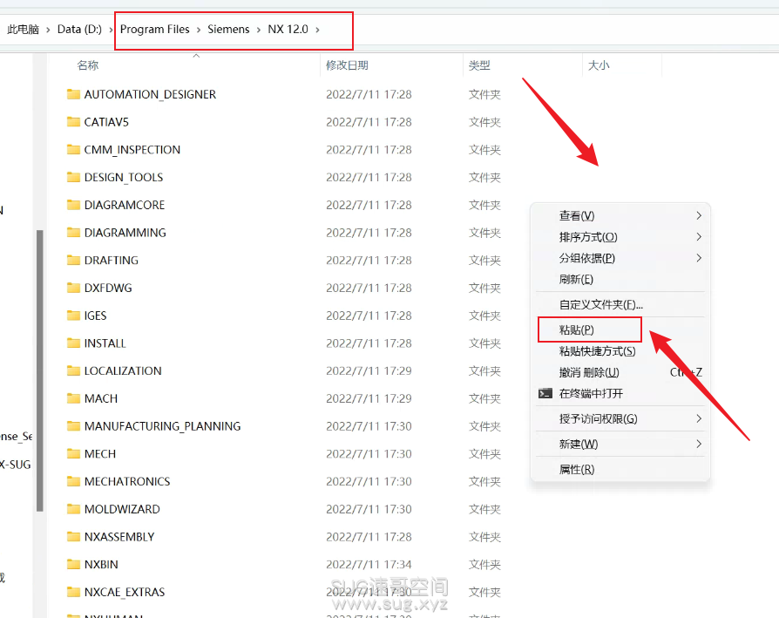779x618 pixels.
Task: Click the date cell of the MACH row
Action: tap(369, 398)
